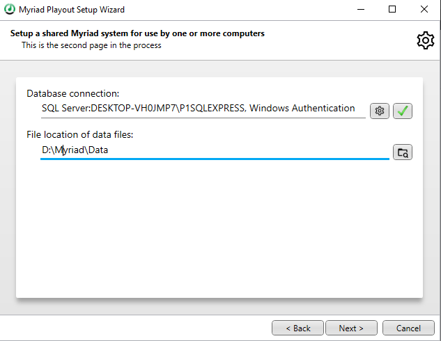Go to the next wizard page
441x341 pixels.
click(351, 328)
